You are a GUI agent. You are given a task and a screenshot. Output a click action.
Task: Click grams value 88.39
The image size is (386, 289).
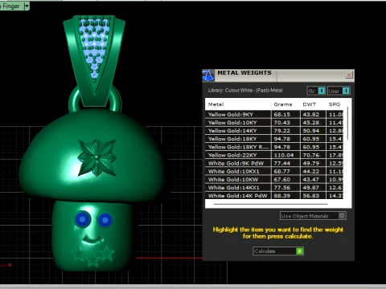(x=281, y=196)
